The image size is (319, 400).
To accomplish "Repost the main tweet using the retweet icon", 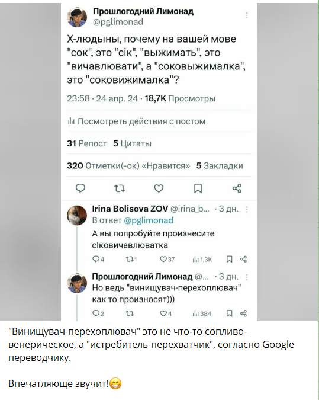I will click(120, 188).
